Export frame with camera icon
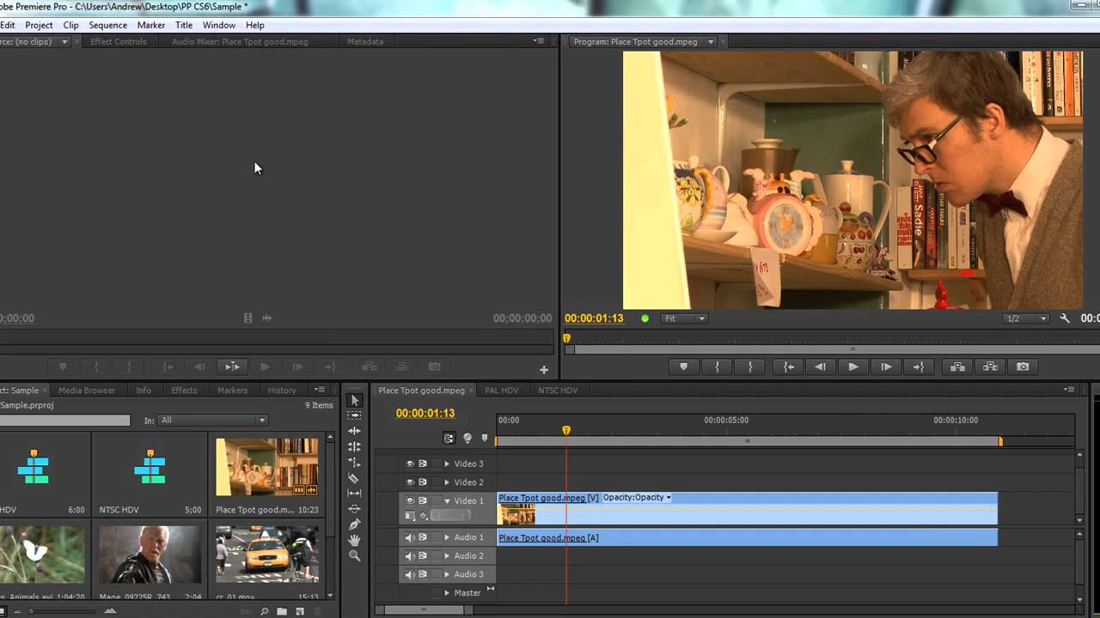The width and height of the screenshot is (1100, 618). coord(1023,367)
